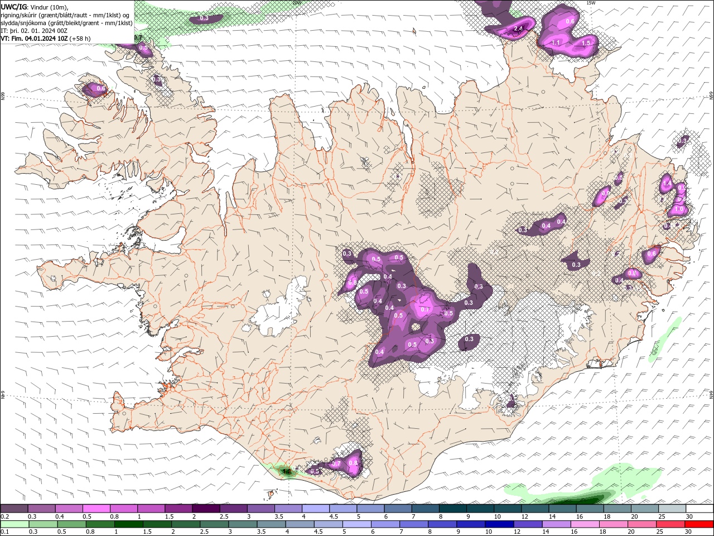Click the 'VT: Fim. 04.01.2024 10Z (+58 h)' line
Viewport: 714px width, 536px height.
click(x=46, y=39)
